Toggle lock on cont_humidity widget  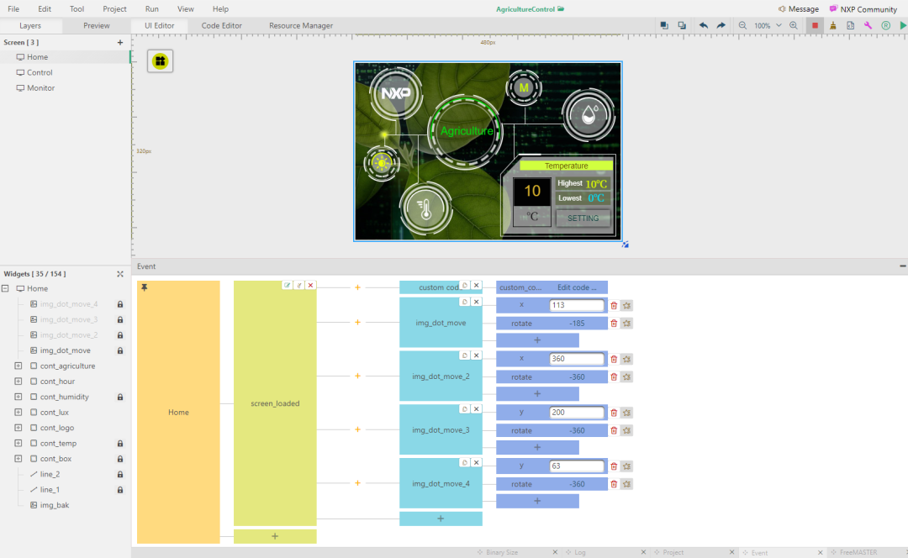[120, 397]
